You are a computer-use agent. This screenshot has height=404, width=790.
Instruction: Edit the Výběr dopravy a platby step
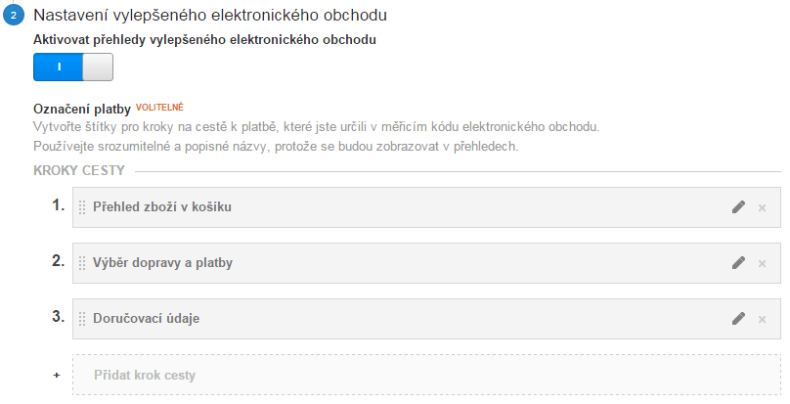pos(738,263)
